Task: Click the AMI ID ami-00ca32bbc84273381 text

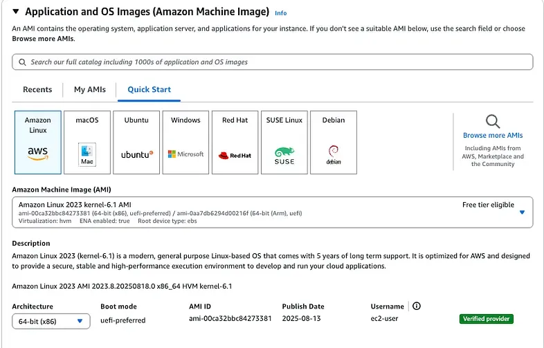Action: click(x=230, y=319)
